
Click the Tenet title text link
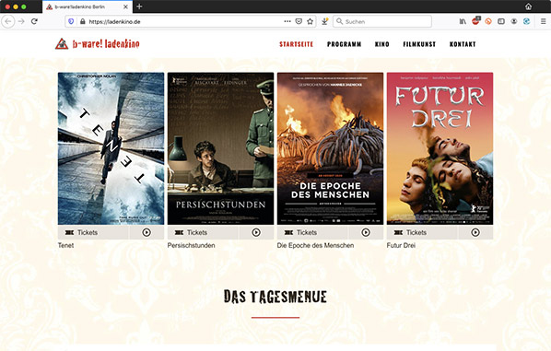65,245
